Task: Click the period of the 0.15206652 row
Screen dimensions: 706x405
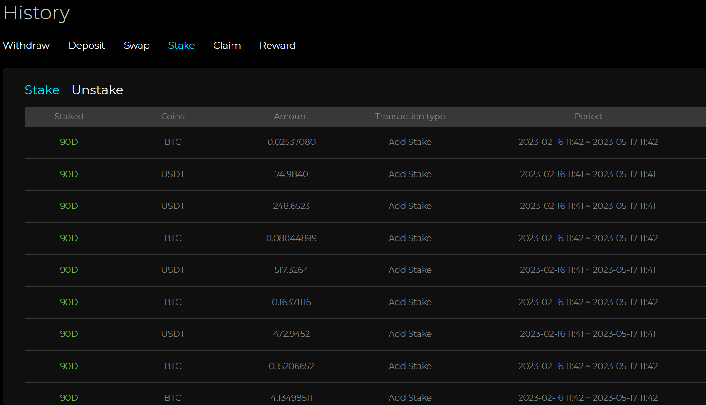Action: pos(588,366)
